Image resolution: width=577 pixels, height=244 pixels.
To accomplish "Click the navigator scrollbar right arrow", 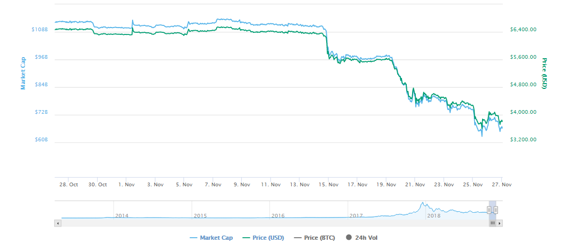I will [499, 223].
